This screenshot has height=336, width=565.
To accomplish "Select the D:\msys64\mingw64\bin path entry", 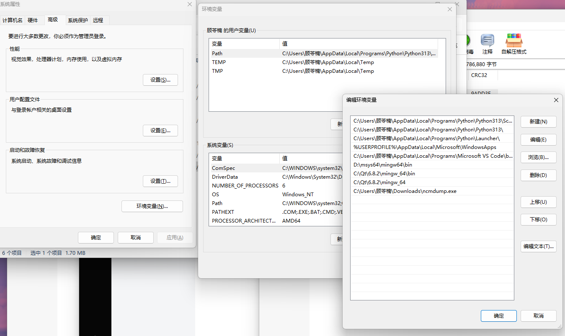I will [x=383, y=165].
